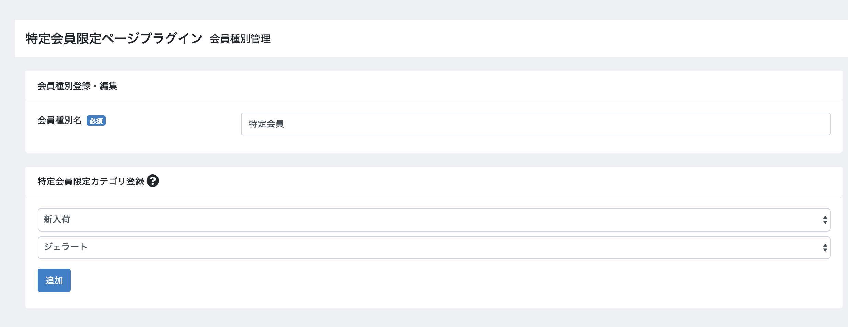Click the 会員種別名 field label

59,121
